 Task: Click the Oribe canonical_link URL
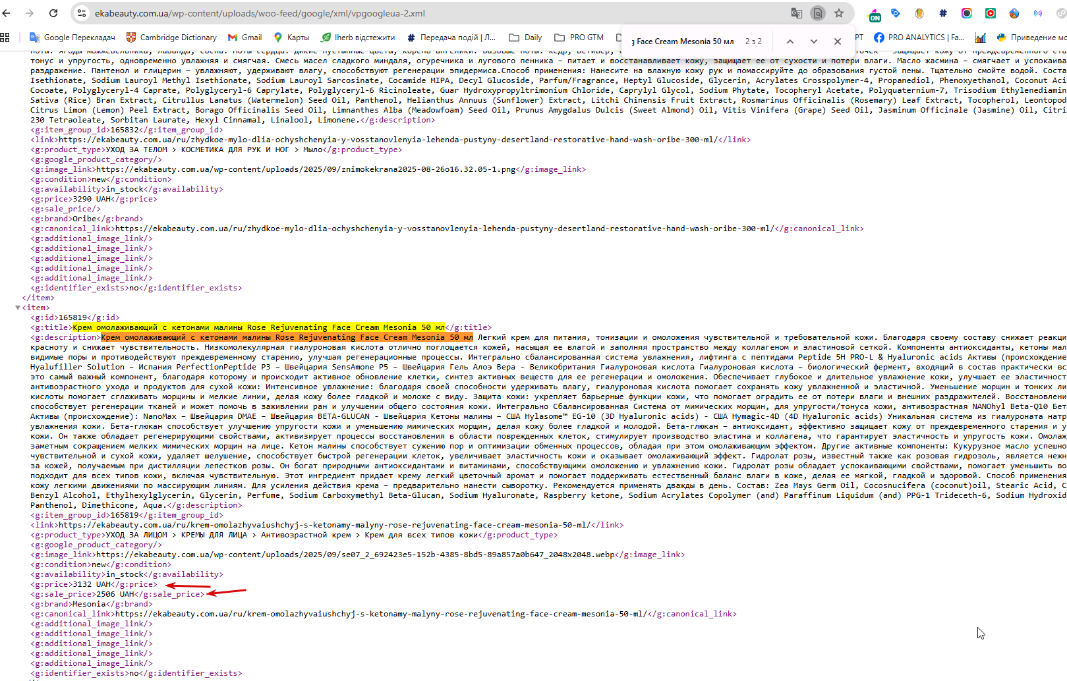click(x=445, y=229)
